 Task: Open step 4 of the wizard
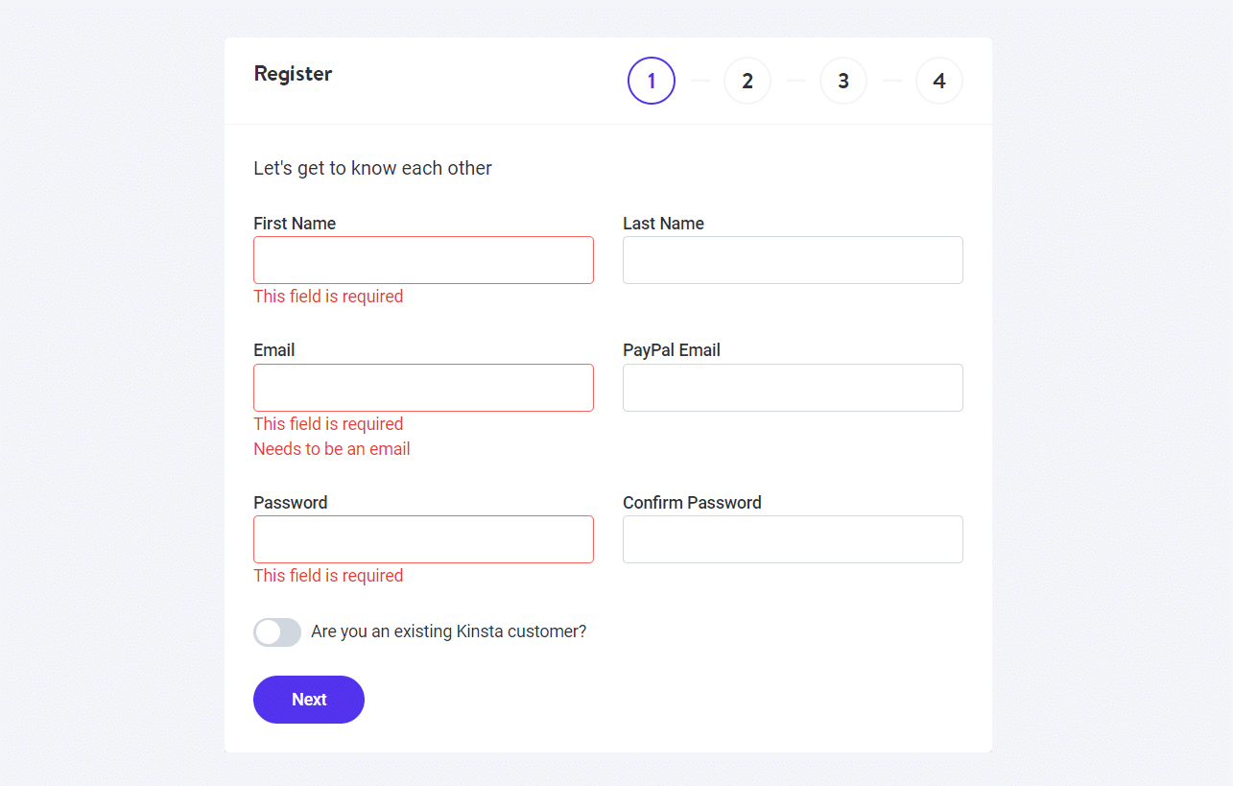point(938,81)
